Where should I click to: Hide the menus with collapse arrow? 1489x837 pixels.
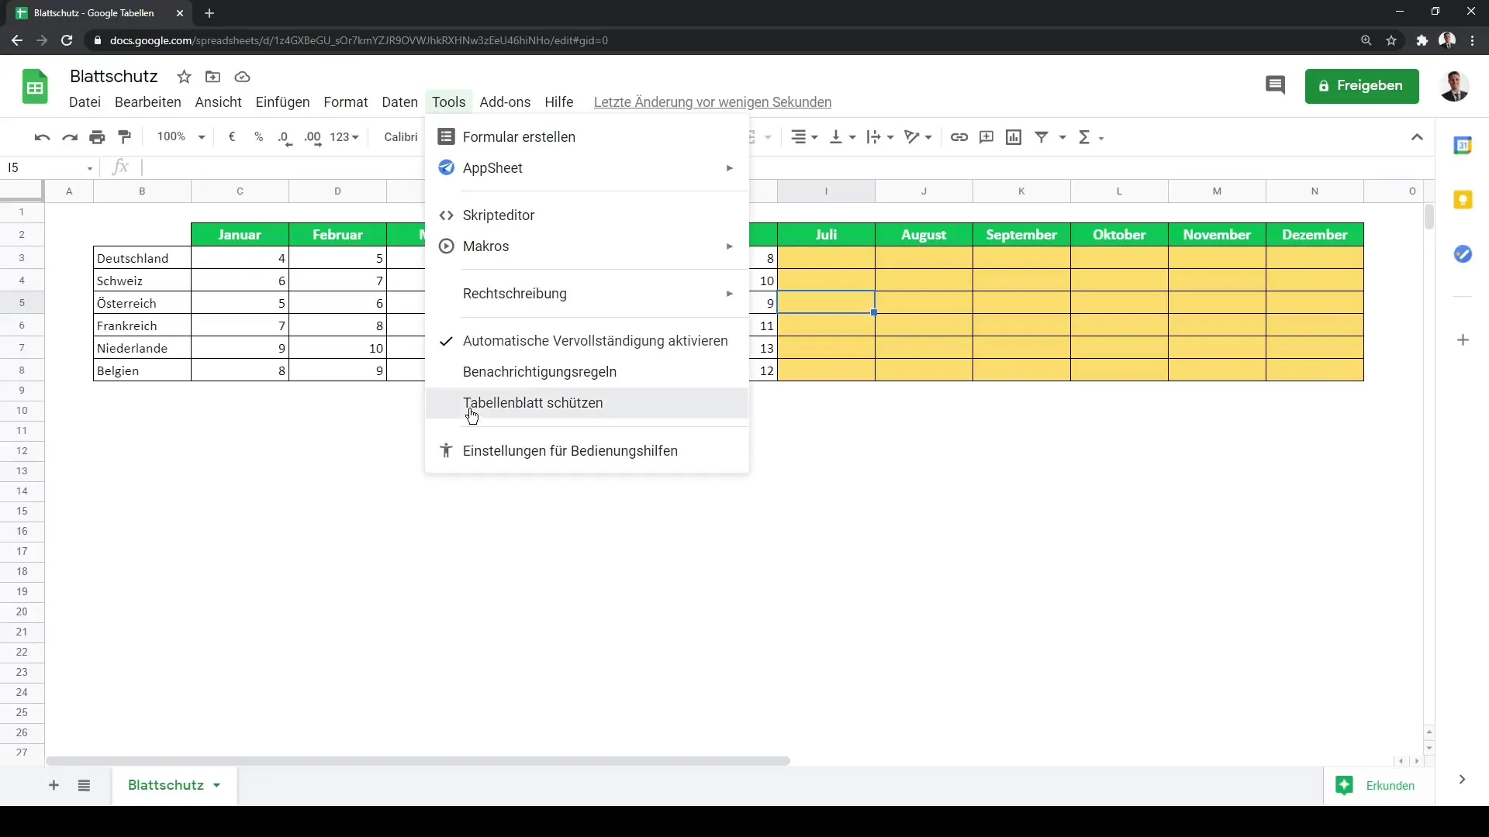click(x=1417, y=137)
